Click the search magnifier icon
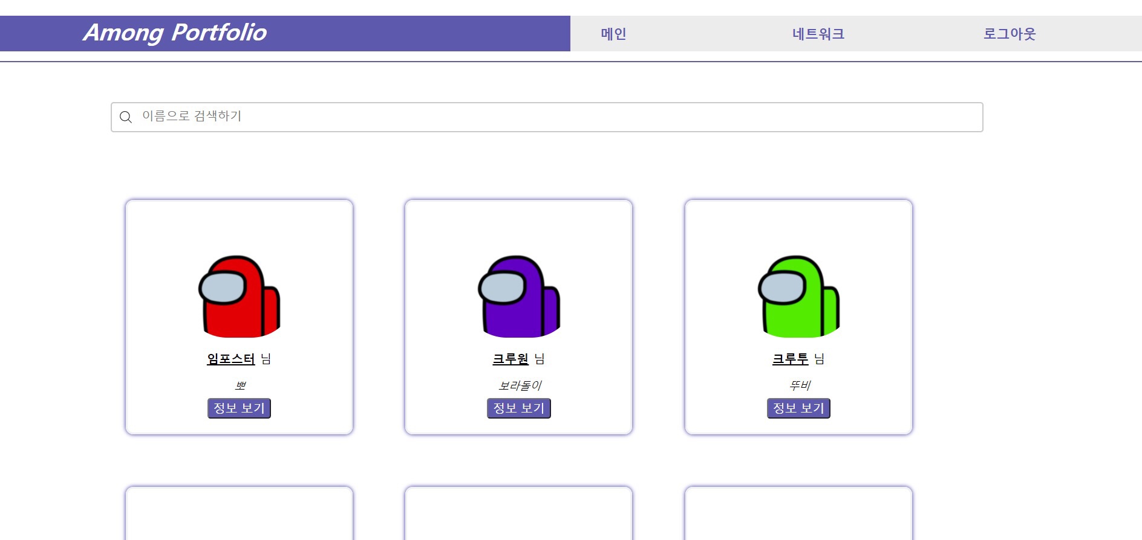1142x540 pixels. coord(126,117)
